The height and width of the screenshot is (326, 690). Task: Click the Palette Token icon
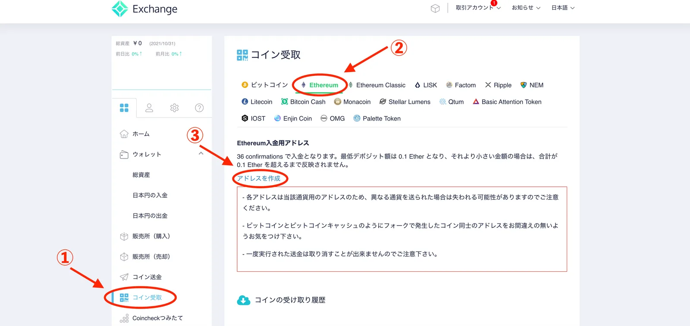(357, 118)
